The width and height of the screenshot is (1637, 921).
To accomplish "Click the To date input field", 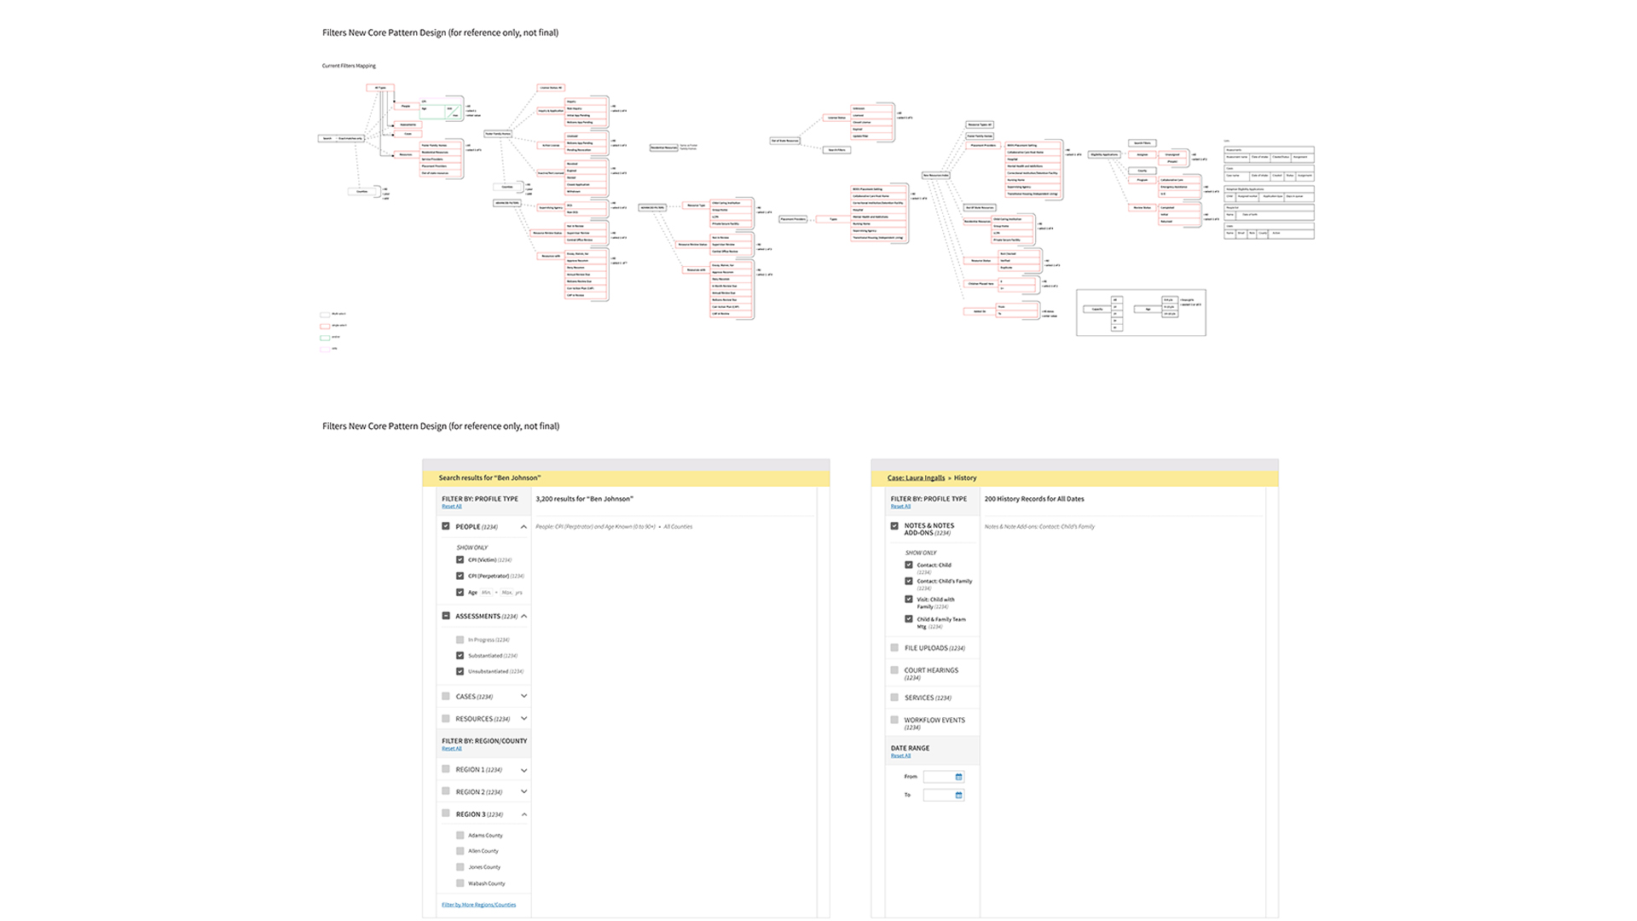I will 943,795.
